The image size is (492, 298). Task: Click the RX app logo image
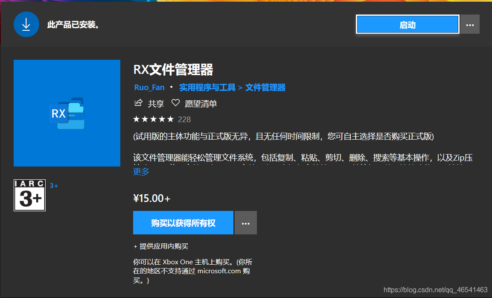click(x=67, y=113)
